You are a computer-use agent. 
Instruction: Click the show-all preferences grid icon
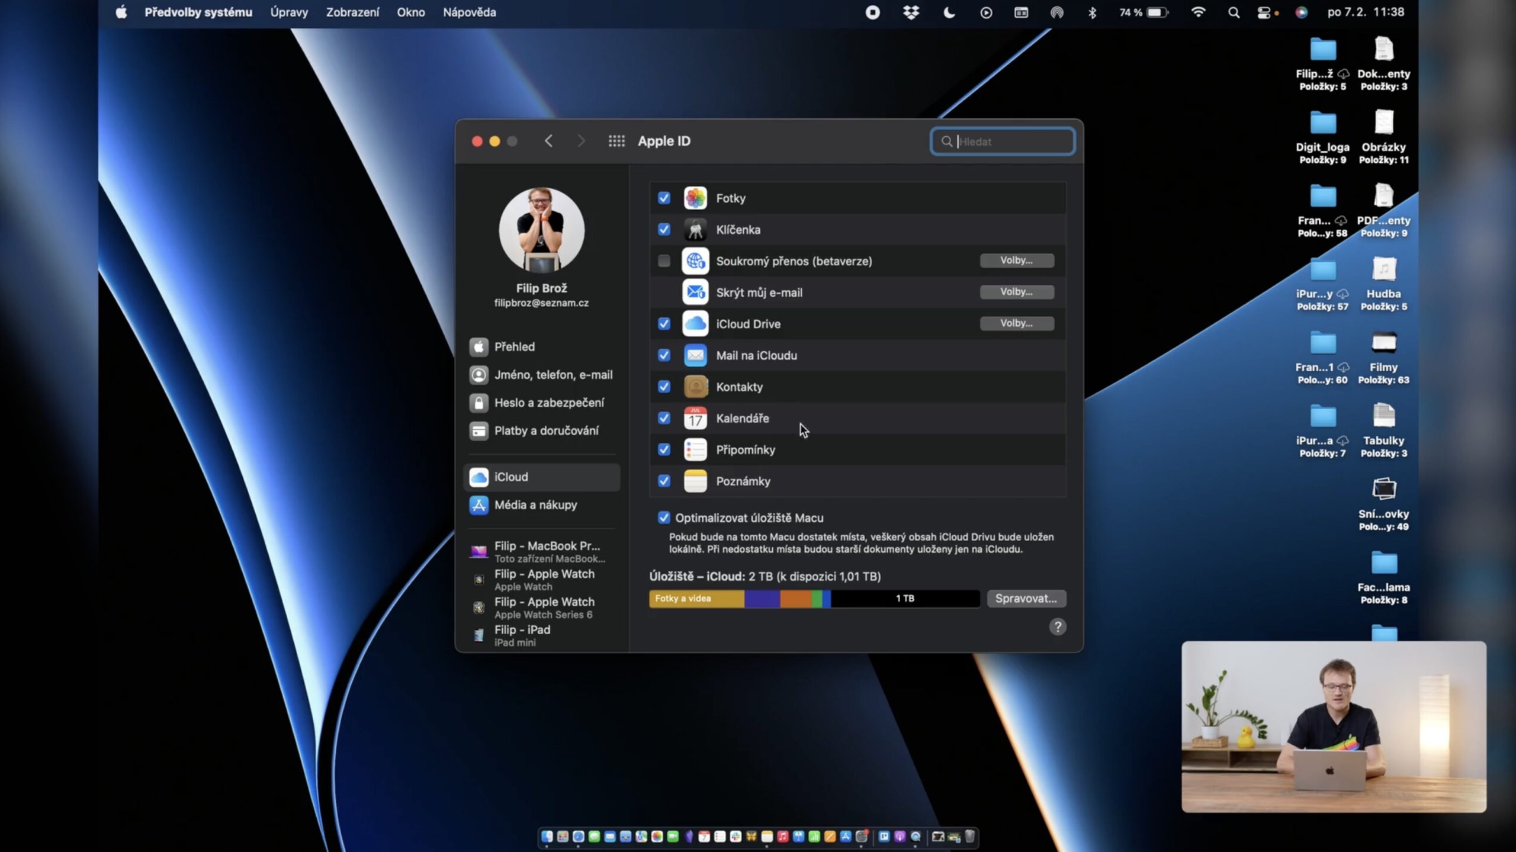pyautogui.click(x=616, y=141)
